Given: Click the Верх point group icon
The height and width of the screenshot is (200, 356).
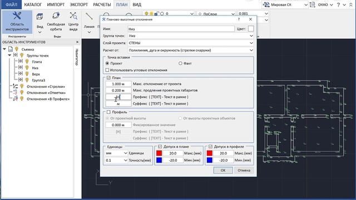Looking at the screenshot, I should click(x=21, y=74).
